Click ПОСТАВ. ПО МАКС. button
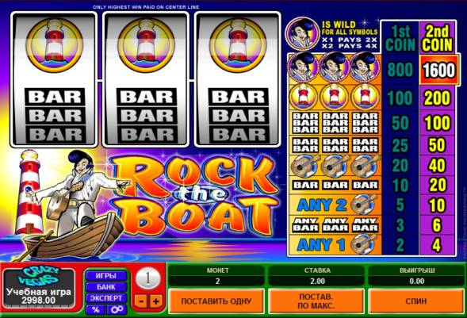This screenshot has width=467, height=318. [316, 301]
